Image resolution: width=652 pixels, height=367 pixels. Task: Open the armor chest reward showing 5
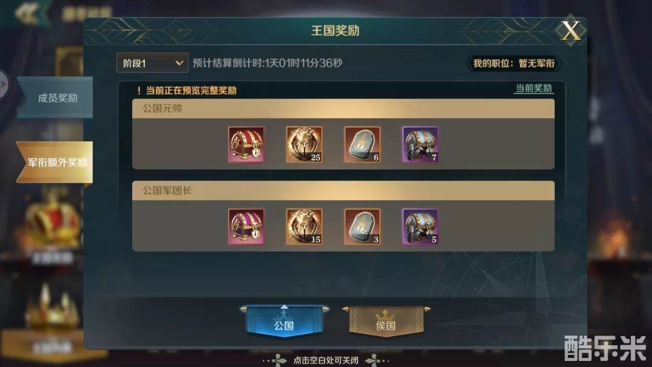pos(420,226)
